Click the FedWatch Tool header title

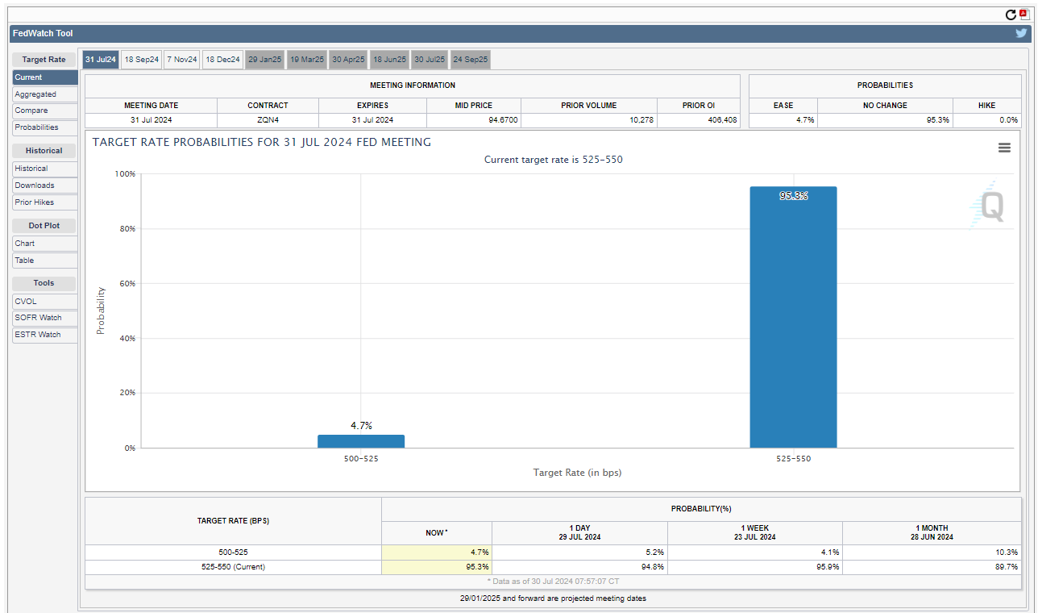coord(43,33)
